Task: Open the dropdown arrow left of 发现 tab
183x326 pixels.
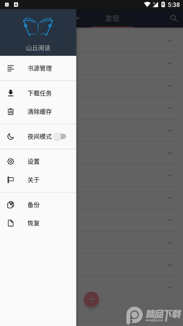Action: [78, 18]
